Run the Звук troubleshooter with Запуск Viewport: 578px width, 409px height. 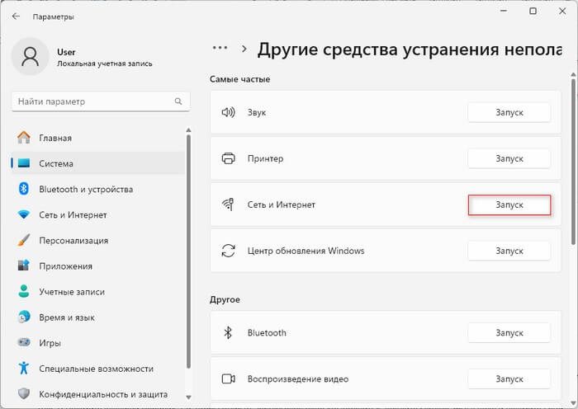click(x=509, y=112)
